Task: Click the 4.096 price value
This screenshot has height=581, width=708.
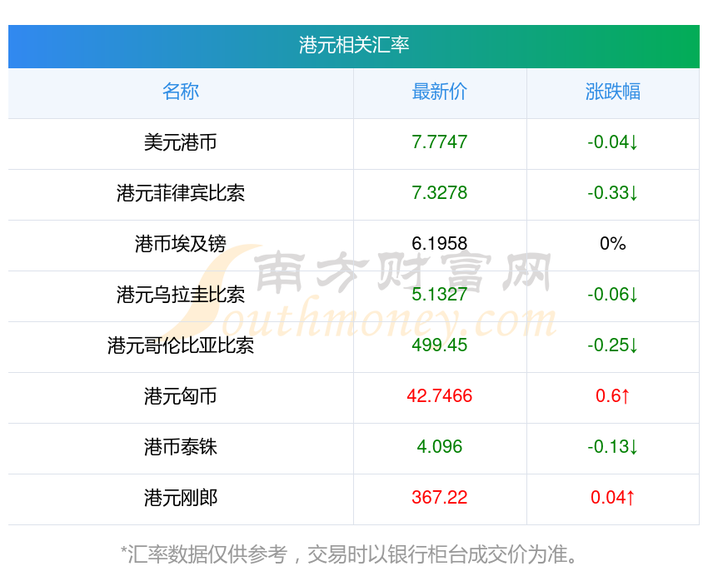Action: coord(439,447)
